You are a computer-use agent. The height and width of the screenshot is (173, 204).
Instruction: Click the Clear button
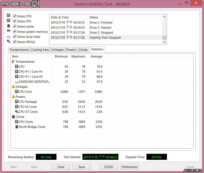pyautogui.click(x=61, y=167)
